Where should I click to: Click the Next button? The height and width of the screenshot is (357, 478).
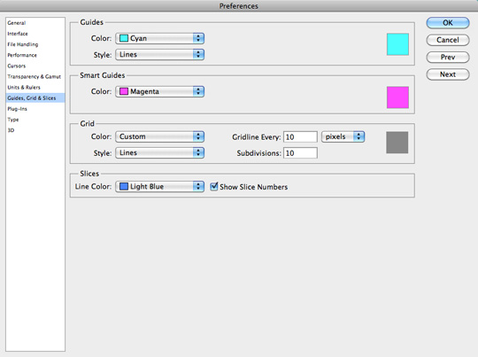pos(448,74)
